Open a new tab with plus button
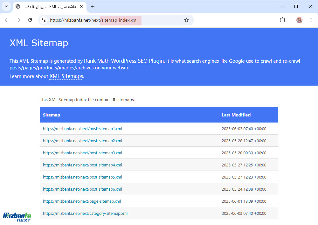Screen dimensions: 318x225 click(93, 6)
